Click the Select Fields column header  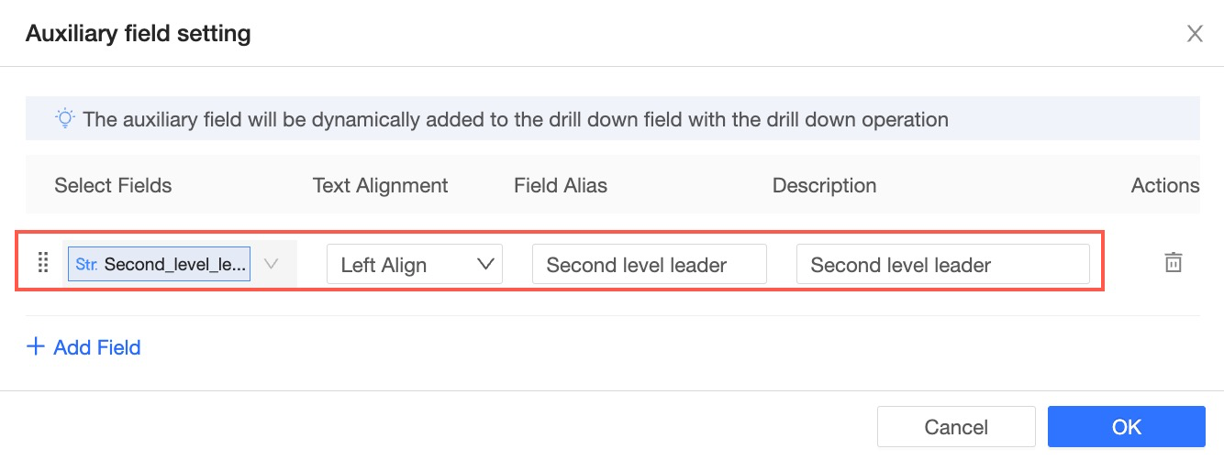click(113, 185)
